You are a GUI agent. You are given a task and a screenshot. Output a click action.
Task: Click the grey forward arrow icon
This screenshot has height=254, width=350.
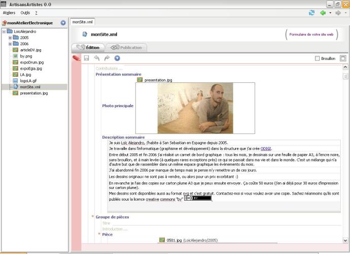(338, 13)
